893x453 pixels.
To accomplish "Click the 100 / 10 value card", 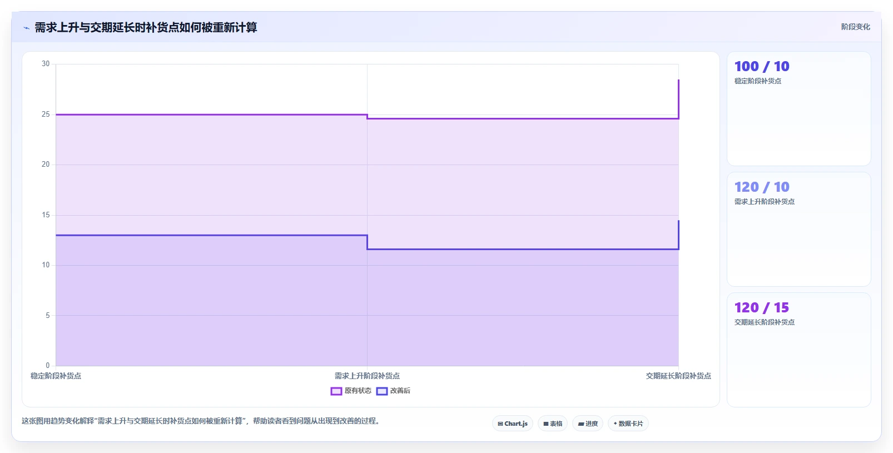I will (x=798, y=109).
